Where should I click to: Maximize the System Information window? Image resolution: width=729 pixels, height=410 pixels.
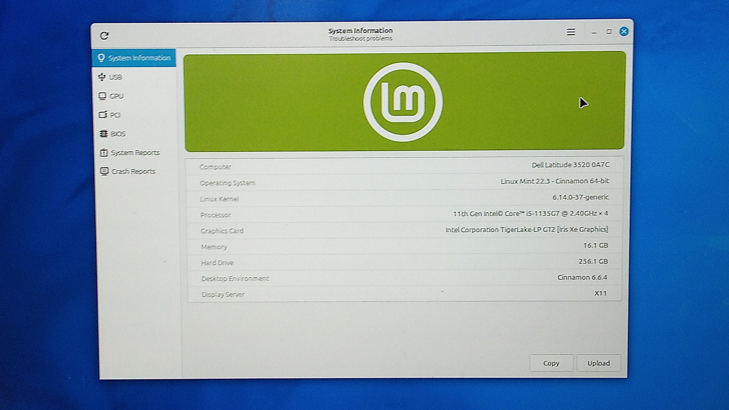pos(609,31)
